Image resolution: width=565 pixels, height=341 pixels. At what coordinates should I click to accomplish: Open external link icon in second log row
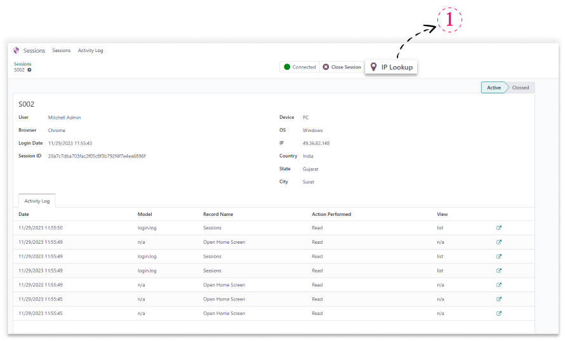[x=499, y=242]
